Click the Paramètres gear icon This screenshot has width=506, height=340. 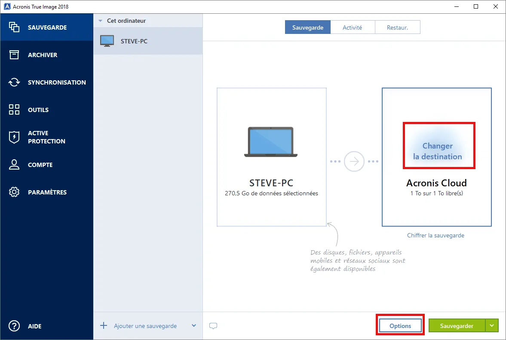click(14, 192)
